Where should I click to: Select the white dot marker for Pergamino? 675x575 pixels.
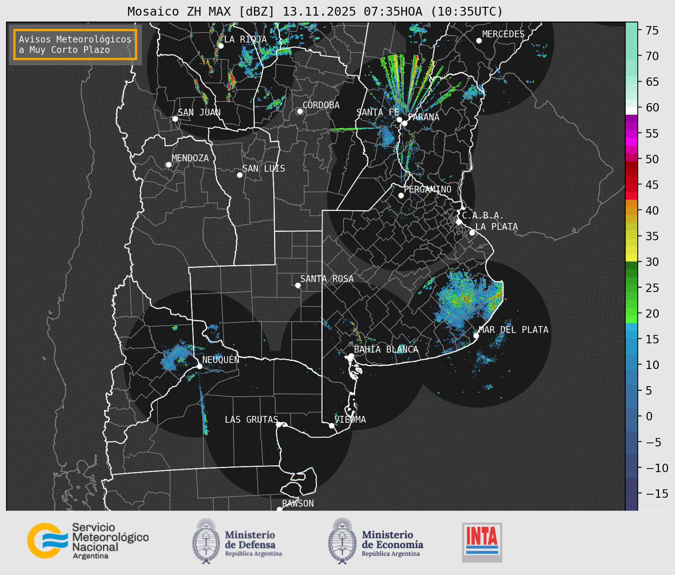coord(401,196)
